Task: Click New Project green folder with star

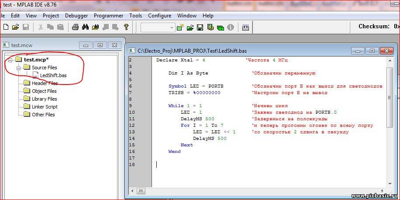Action: (x=180, y=27)
